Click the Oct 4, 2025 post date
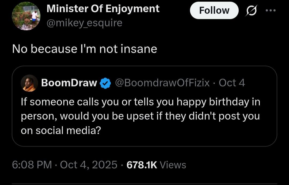Image resolution: width=289 pixels, height=185 pixels. [x=89, y=165]
